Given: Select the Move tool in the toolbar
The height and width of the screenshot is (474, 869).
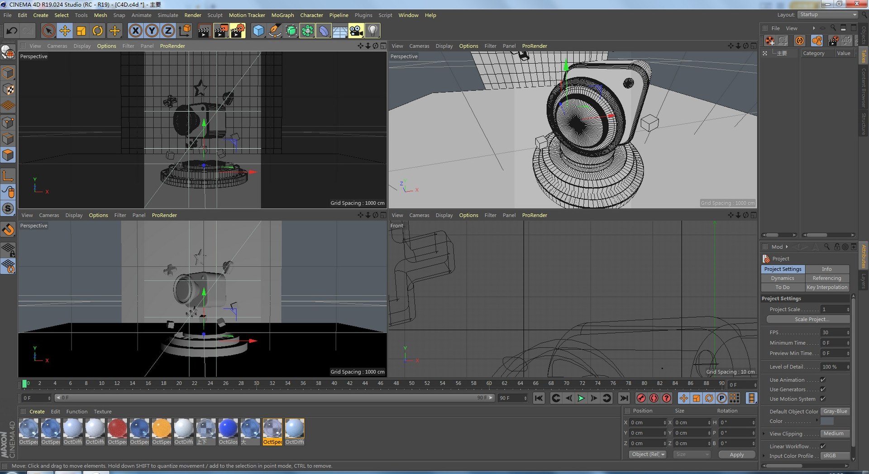Looking at the screenshot, I should (65, 31).
